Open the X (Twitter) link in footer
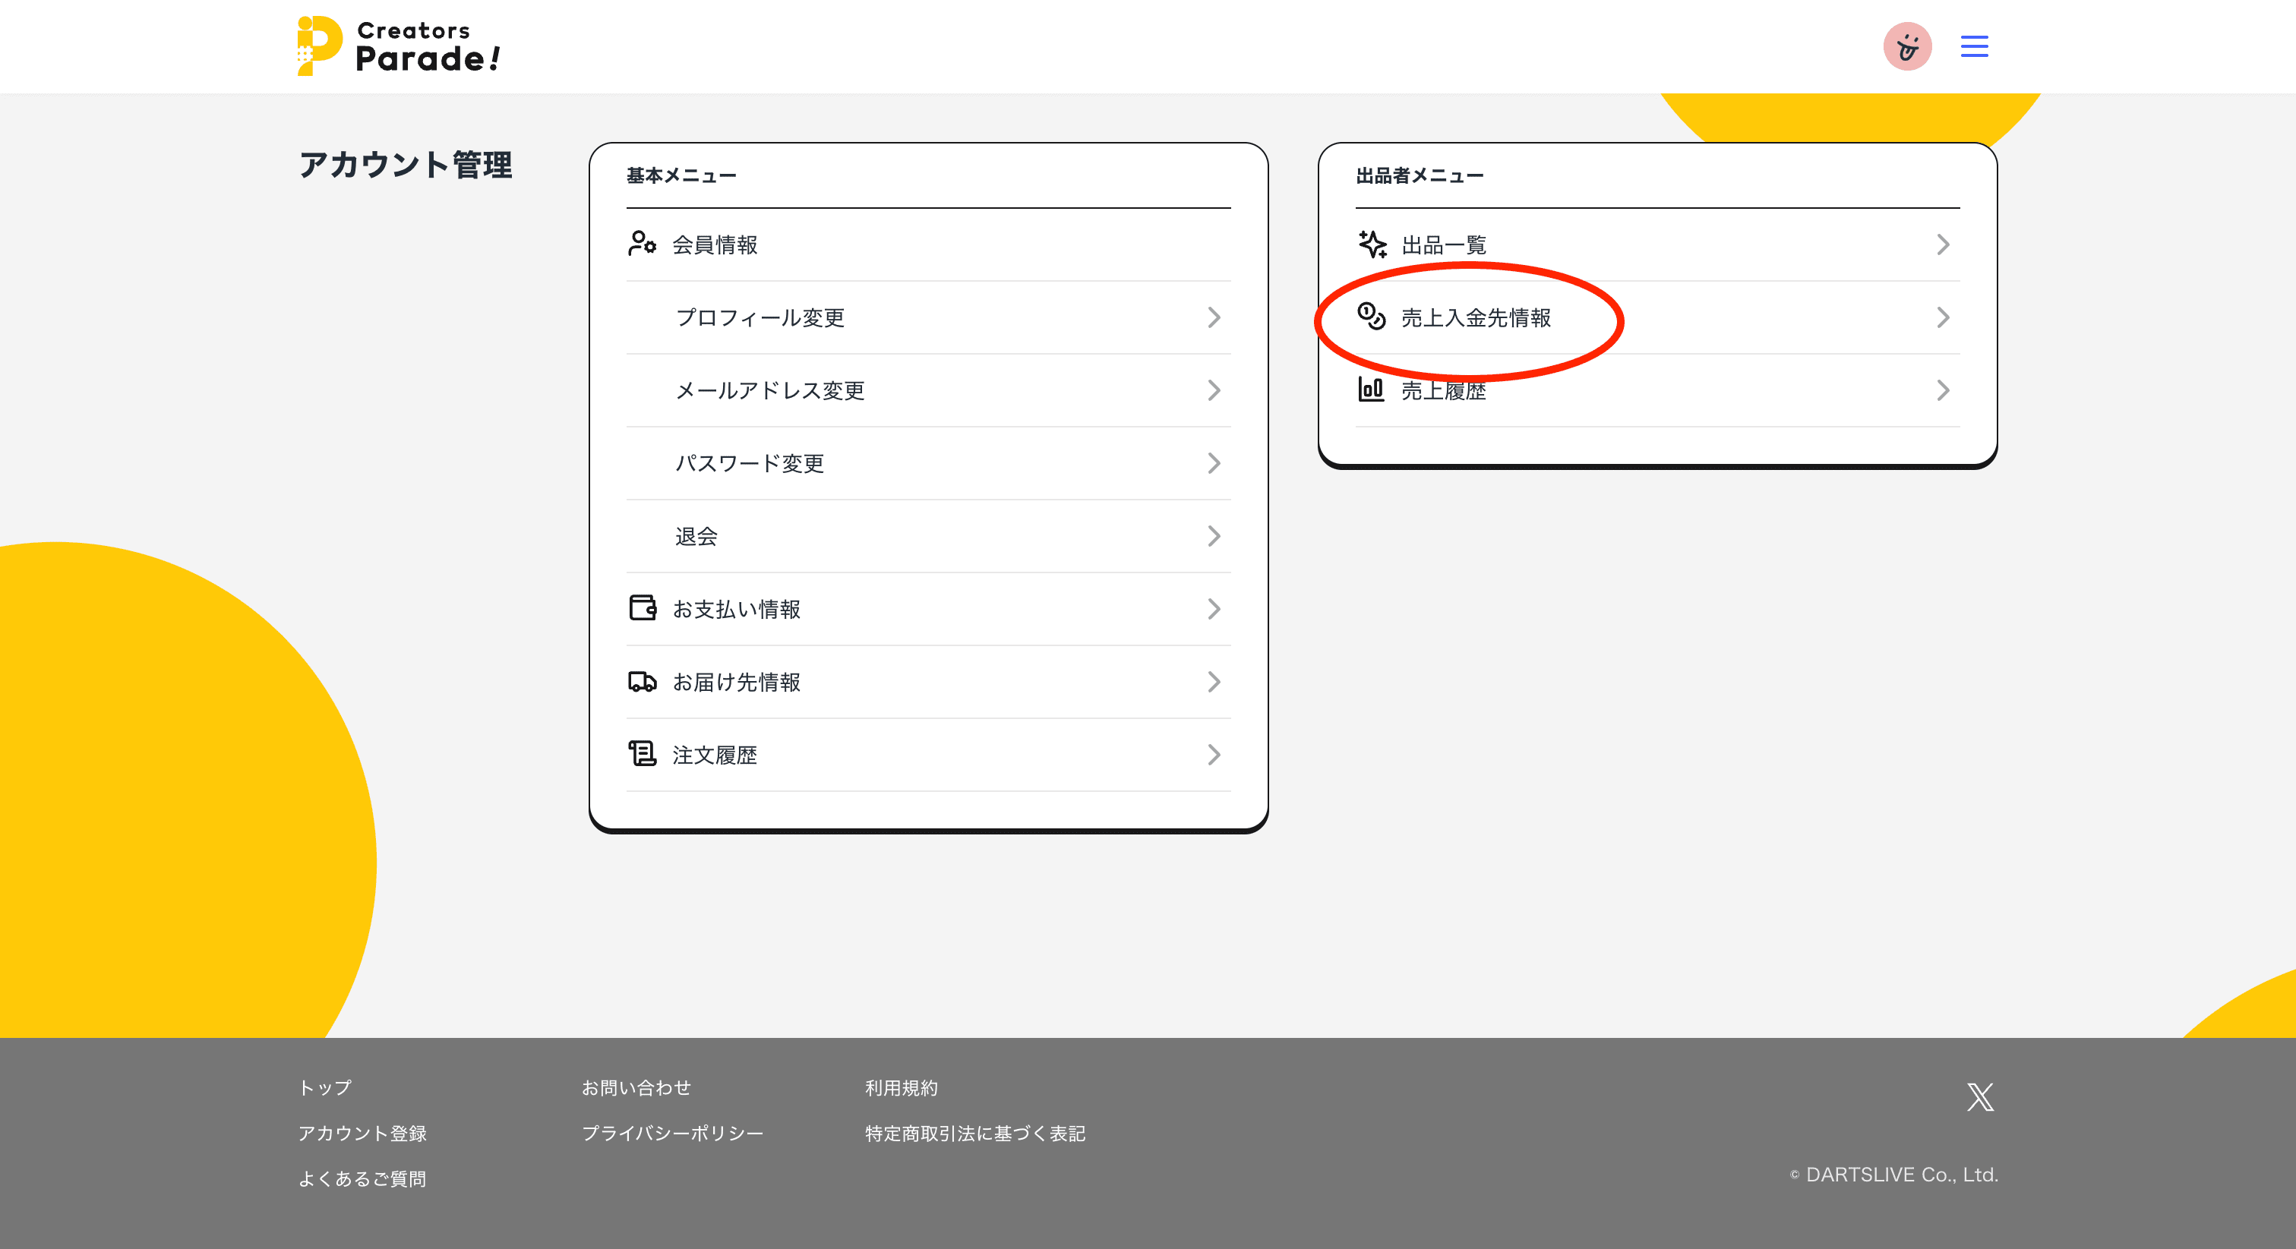 tap(1981, 1098)
